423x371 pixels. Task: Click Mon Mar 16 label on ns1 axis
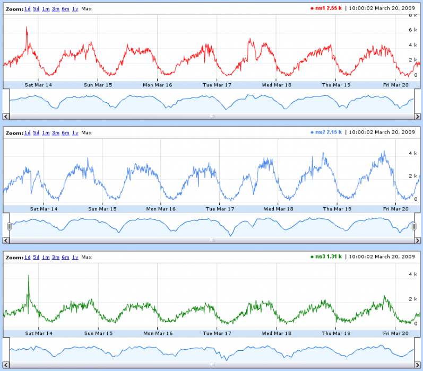pyautogui.click(x=158, y=85)
